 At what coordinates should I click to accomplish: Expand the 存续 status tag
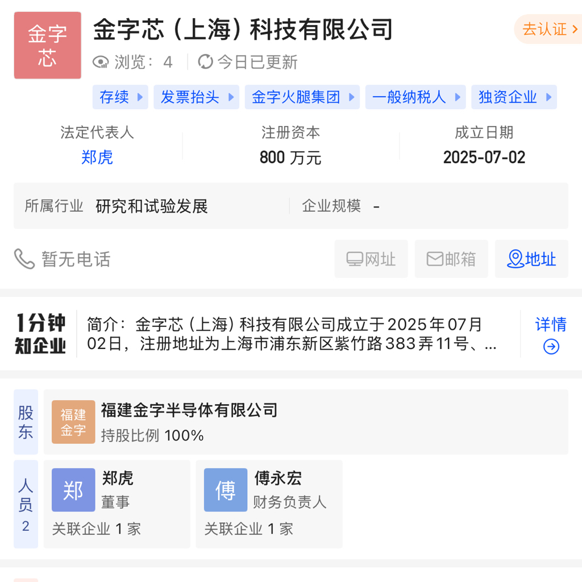pos(120,97)
